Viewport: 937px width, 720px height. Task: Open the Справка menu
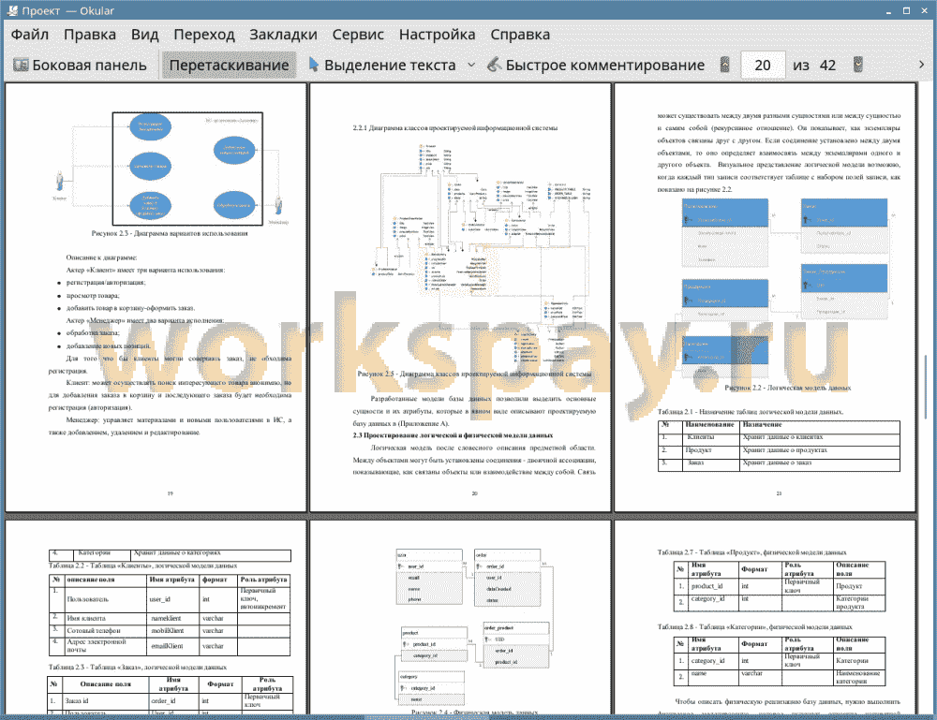[x=520, y=35]
